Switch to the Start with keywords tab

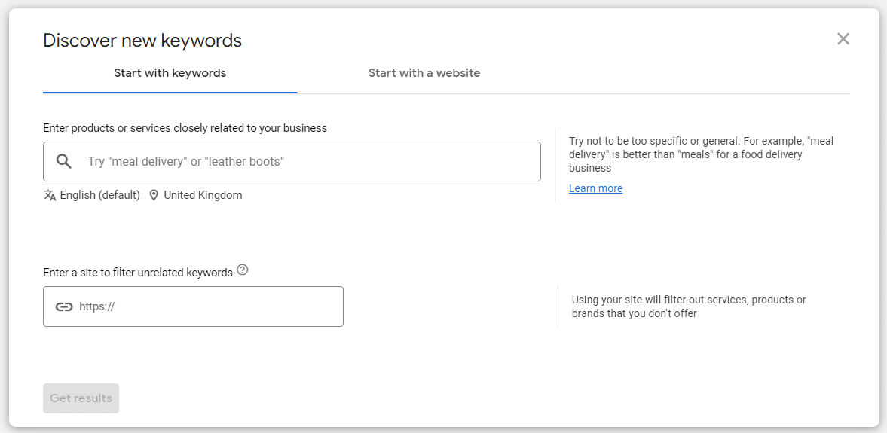pos(170,73)
